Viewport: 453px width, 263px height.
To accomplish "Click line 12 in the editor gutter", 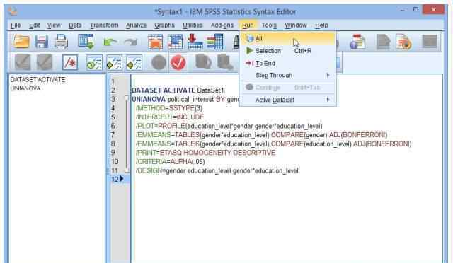I will [115, 180].
